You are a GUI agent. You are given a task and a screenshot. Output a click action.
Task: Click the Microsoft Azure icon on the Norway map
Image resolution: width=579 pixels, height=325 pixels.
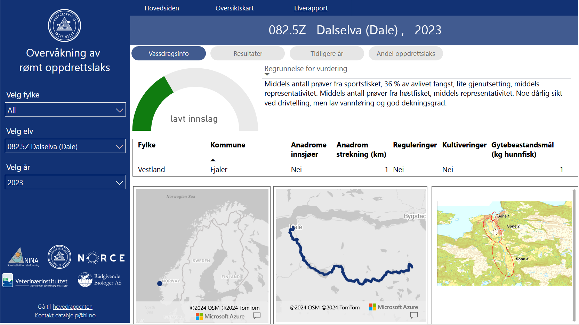click(199, 316)
